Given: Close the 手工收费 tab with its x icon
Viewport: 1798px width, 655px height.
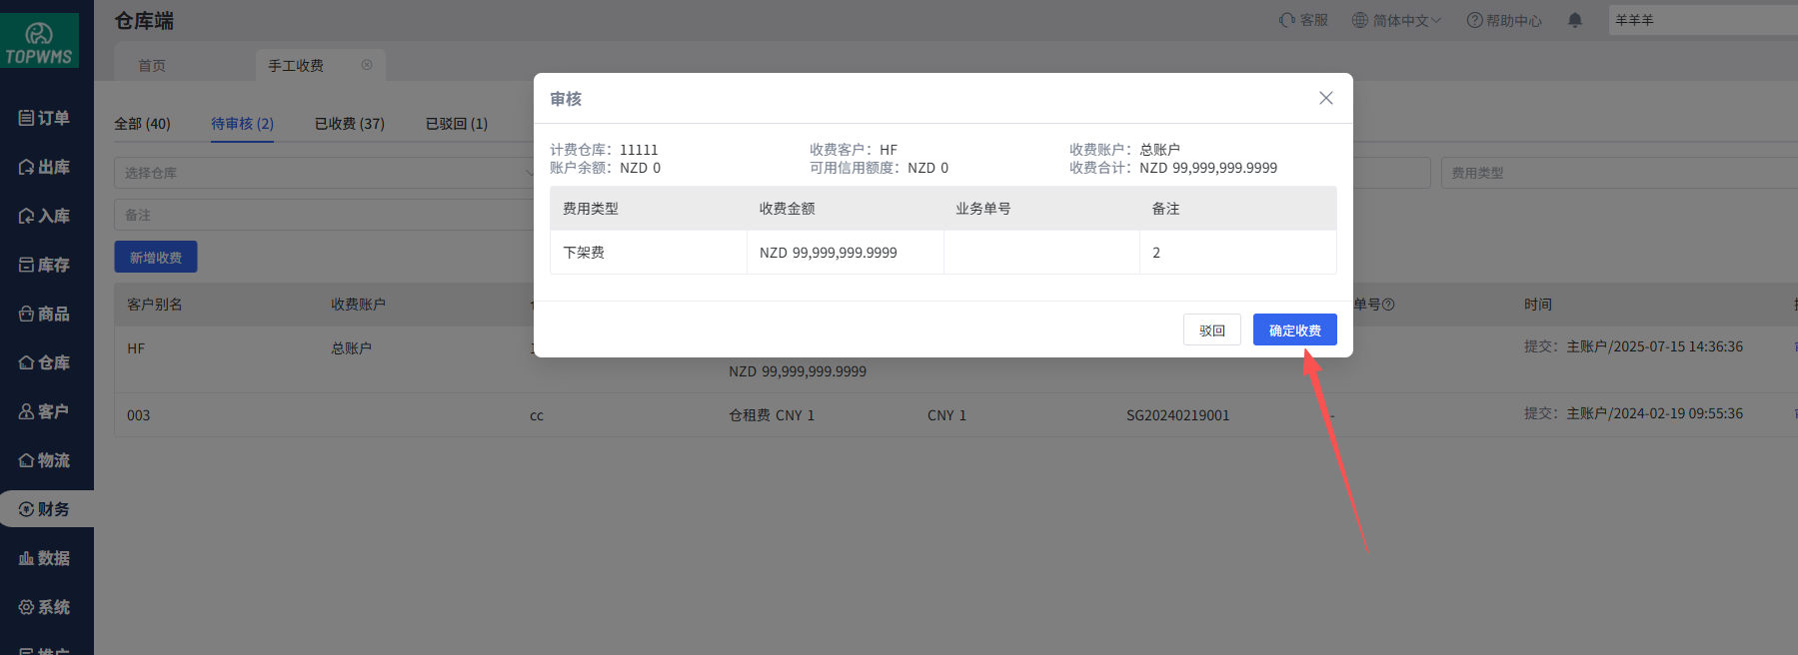Looking at the screenshot, I should pyautogui.click(x=367, y=65).
